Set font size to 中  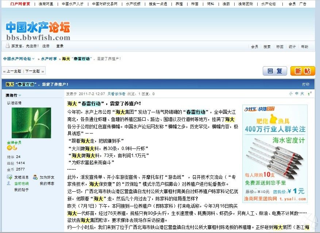point(297,94)
